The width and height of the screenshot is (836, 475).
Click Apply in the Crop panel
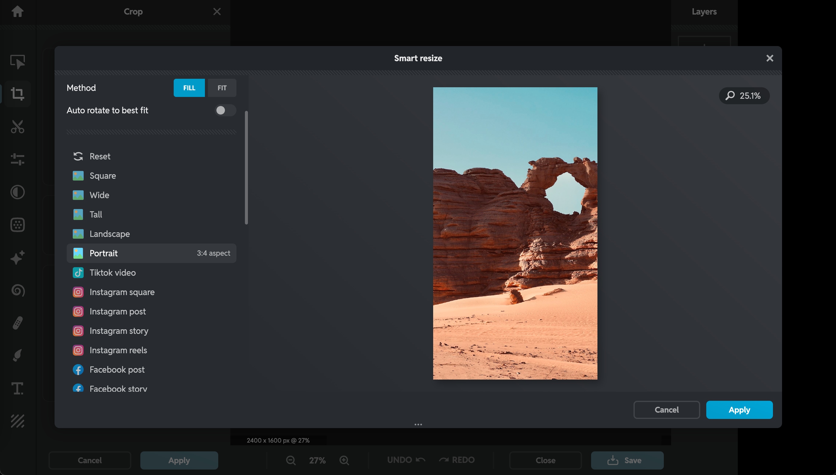click(179, 460)
